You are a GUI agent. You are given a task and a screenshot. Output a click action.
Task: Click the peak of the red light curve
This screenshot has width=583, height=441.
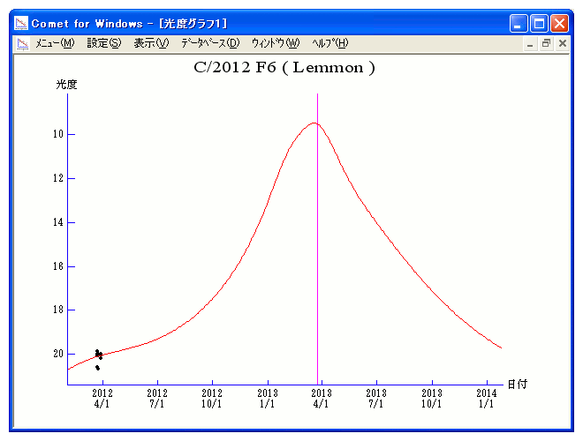click(x=314, y=123)
